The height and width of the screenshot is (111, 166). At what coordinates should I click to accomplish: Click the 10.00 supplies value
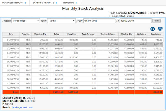pyautogui.click(x=75, y=84)
